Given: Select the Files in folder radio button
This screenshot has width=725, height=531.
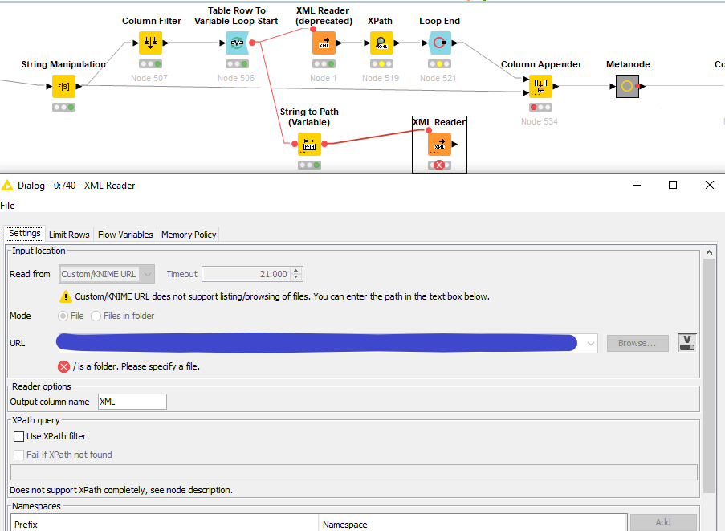Looking at the screenshot, I should pos(96,316).
